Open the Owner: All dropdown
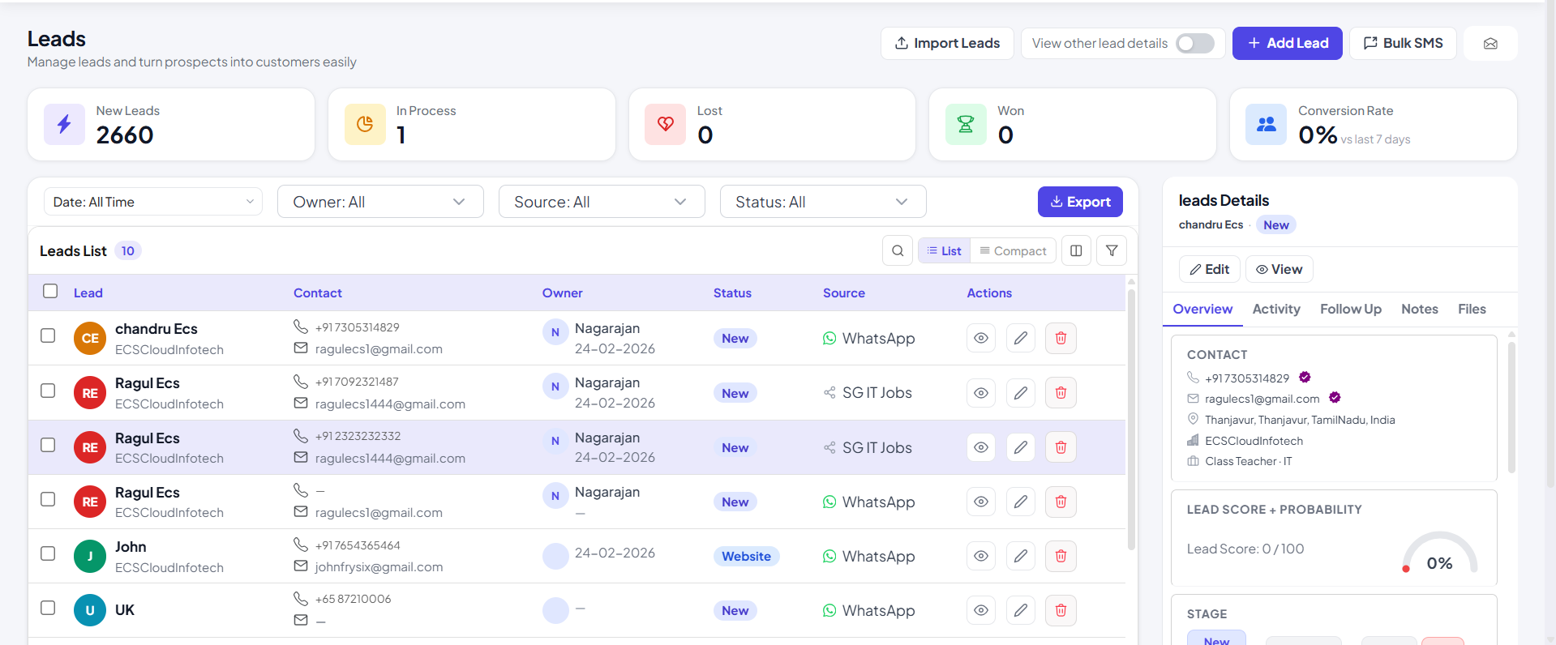Screen dimensions: 1556x645 click(380, 202)
